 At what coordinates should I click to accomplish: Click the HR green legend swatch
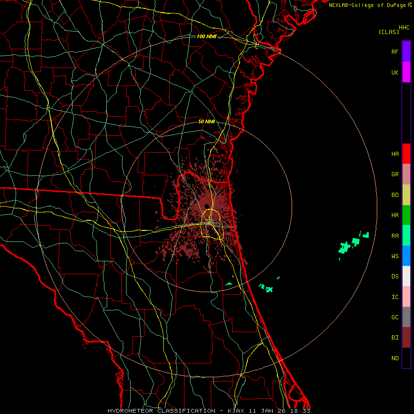pyautogui.click(x=406, y=215)
